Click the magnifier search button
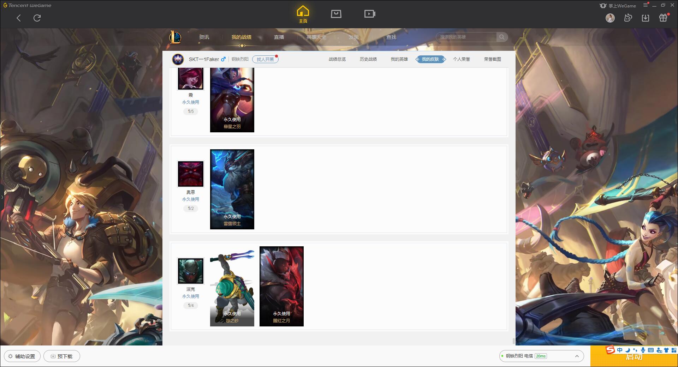The image size is (678, 367). tap(502, 37)
